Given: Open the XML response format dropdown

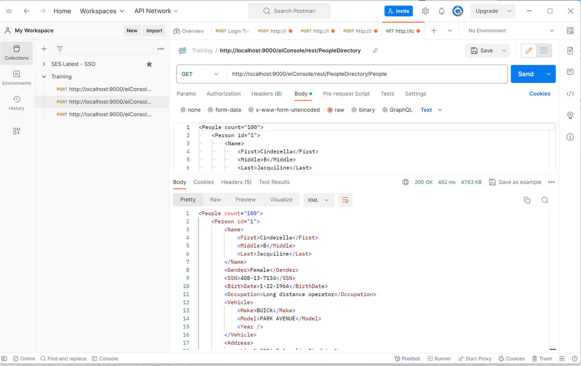Looking at the screenshot, I should pos(318,200).
